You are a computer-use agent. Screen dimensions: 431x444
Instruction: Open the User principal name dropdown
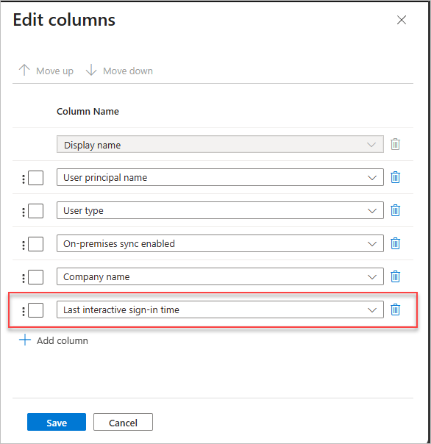tap(220, 177)
